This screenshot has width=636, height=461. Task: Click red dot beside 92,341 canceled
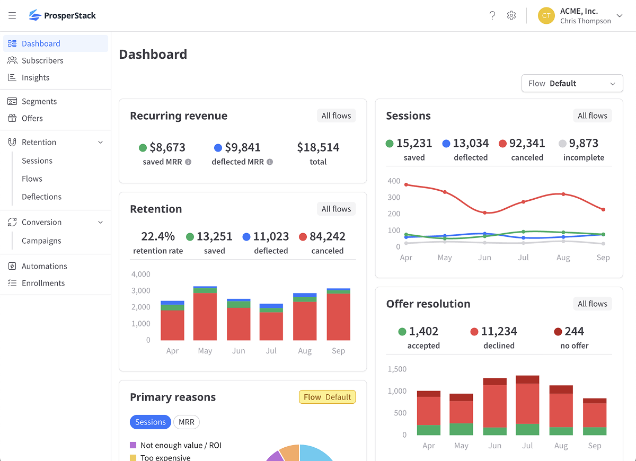pyautogui.click(x=502, y=144)
